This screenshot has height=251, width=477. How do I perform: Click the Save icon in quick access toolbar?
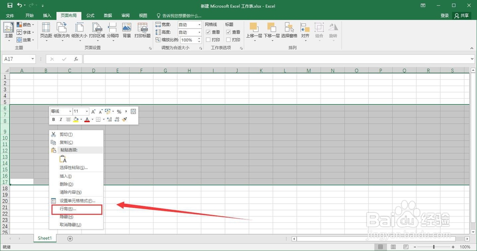tap(10, 5)
